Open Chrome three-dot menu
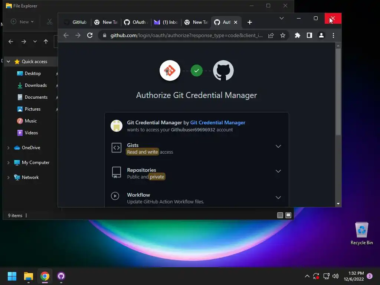The image size is (380, 285). 333,35
